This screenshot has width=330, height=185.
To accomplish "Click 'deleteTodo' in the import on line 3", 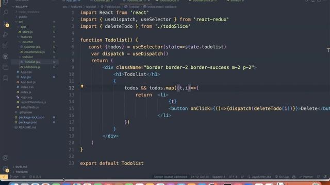I will pyautogui.click(x=119, y=26).
